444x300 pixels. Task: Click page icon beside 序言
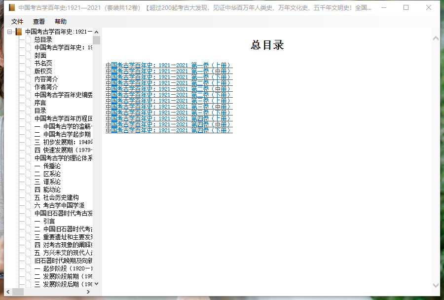(x=28, y=103)
